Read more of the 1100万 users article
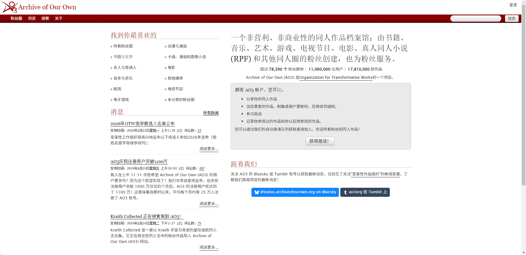 (x=209, y=204)
